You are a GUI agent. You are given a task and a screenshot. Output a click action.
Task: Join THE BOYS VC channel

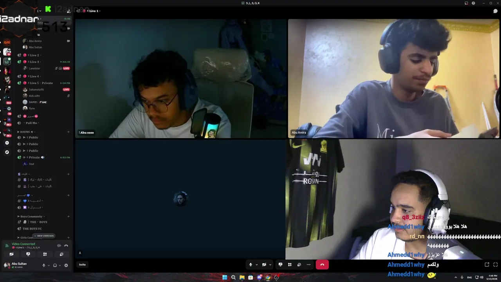click(x=43, y=229)
